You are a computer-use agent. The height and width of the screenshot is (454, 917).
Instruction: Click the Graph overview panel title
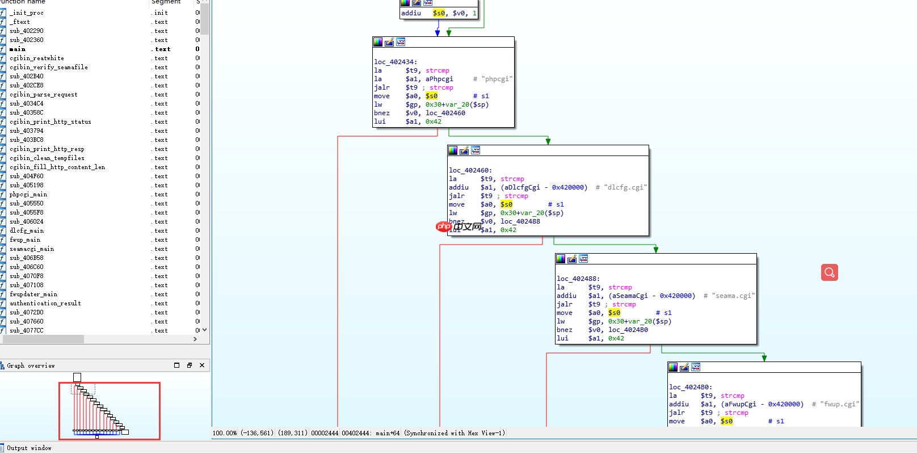(x=31, y=366)
